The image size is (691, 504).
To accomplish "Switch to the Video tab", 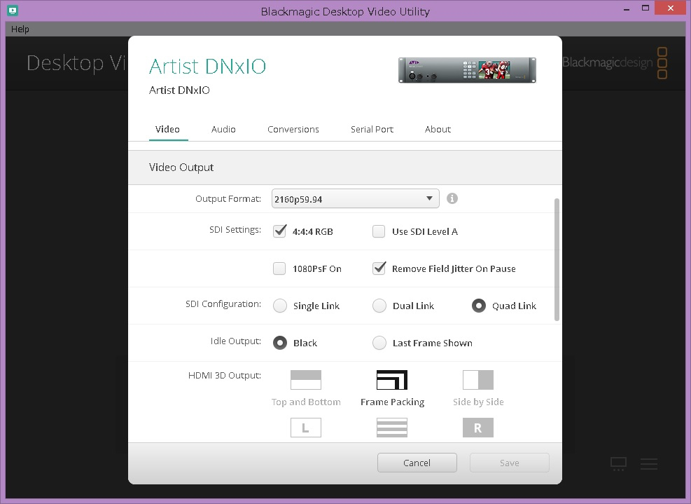I will click(167, 129).
